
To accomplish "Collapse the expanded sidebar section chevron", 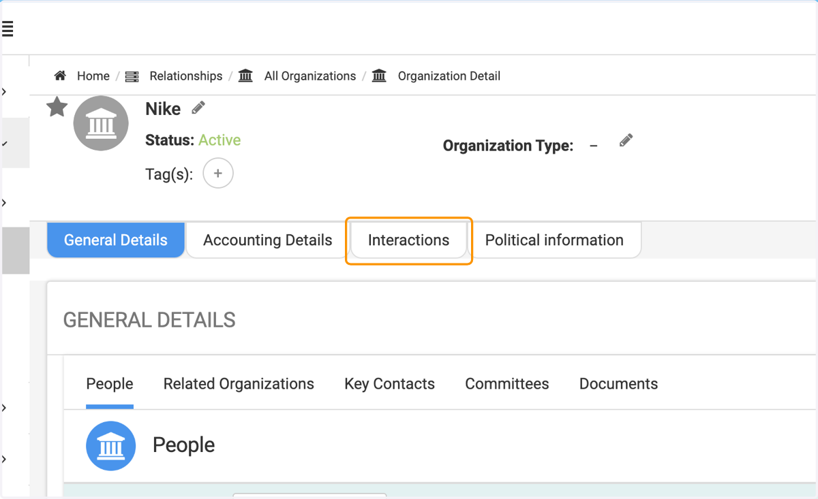I will [x=4, y=144].
